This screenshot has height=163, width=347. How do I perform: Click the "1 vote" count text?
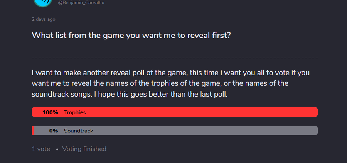(41, 149)
